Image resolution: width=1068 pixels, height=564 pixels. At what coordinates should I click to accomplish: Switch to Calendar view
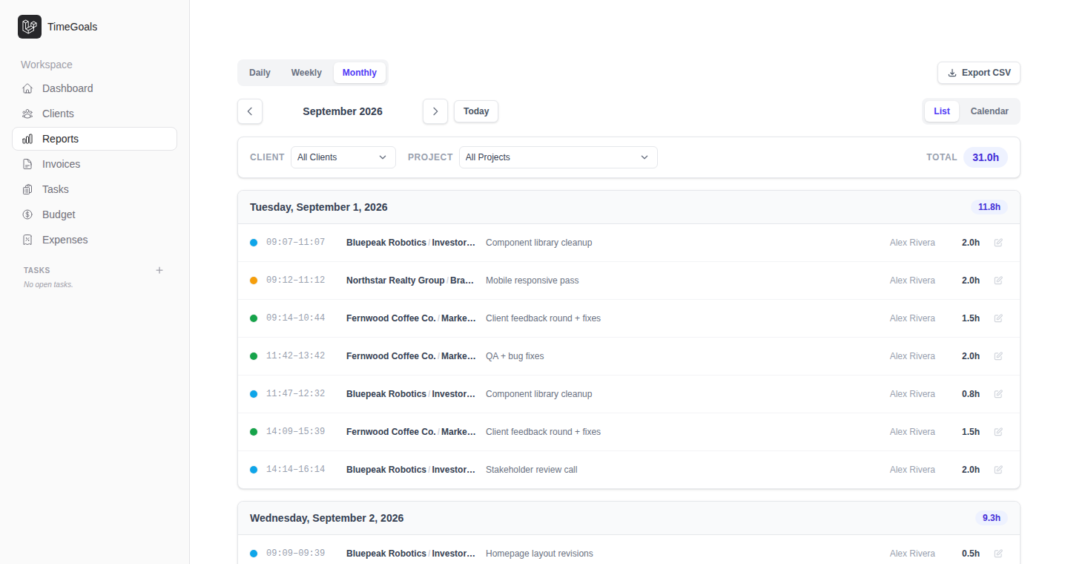click(989, 111)
